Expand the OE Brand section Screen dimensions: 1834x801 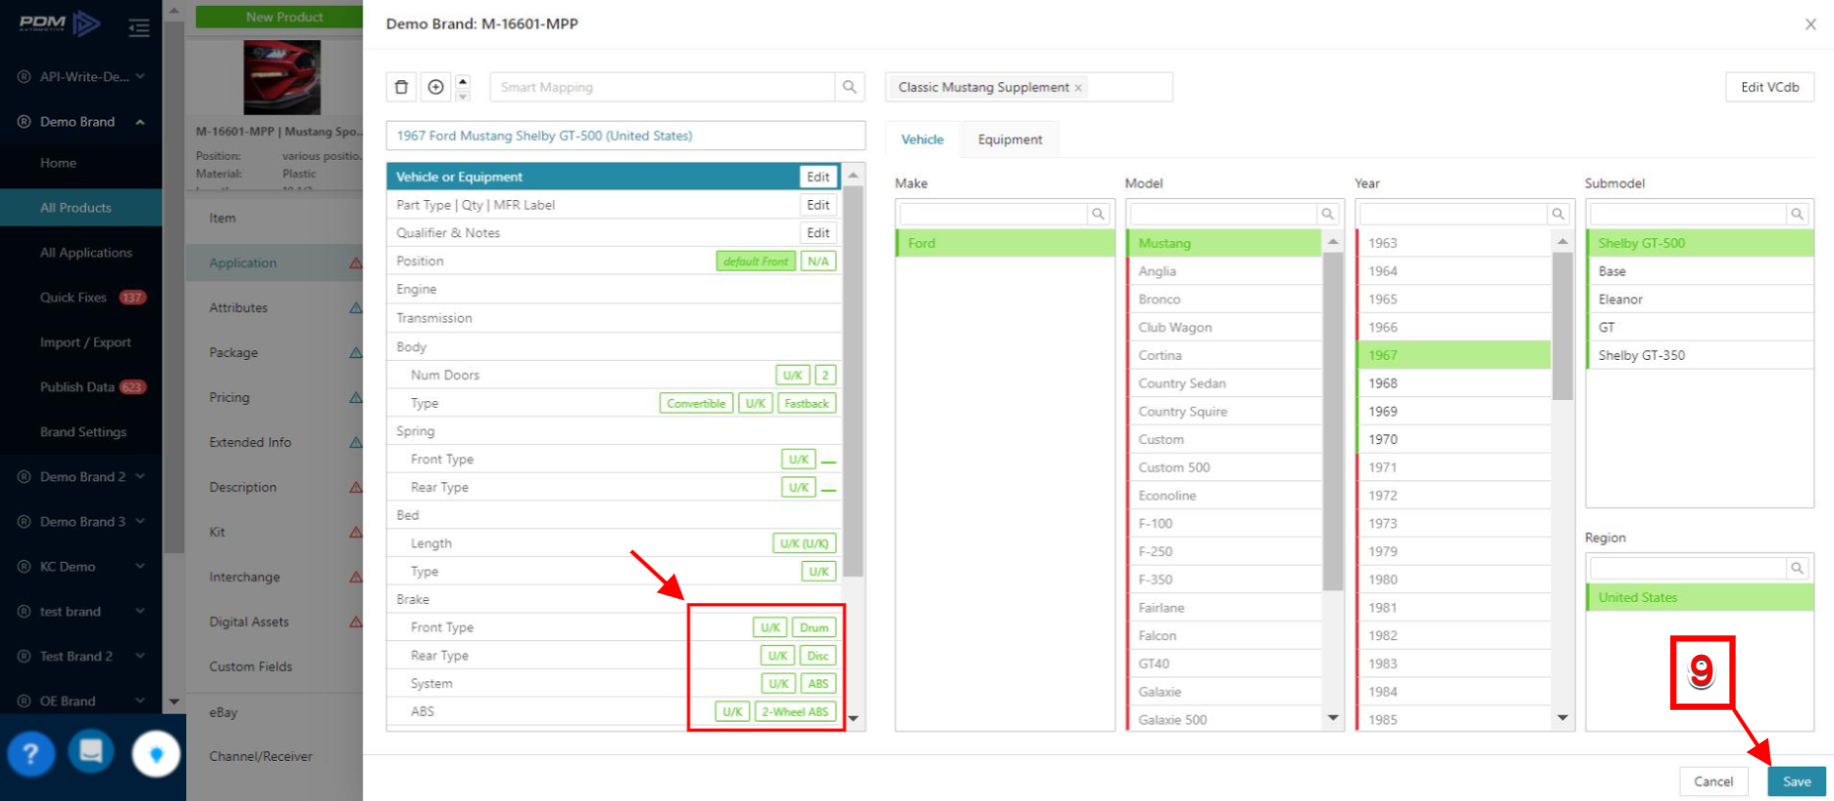[x=140, y=701]
